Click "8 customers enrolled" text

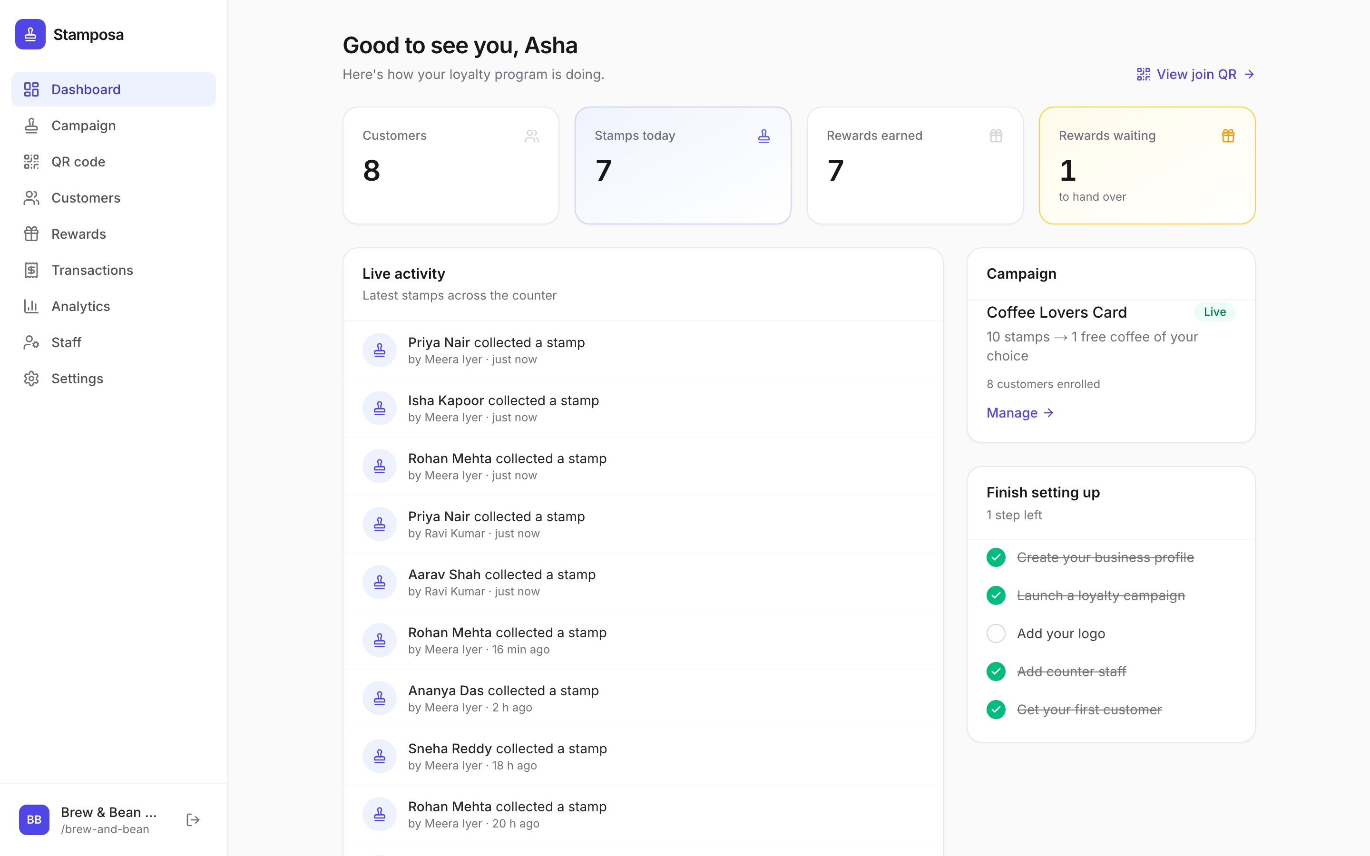pos(1043,384)
